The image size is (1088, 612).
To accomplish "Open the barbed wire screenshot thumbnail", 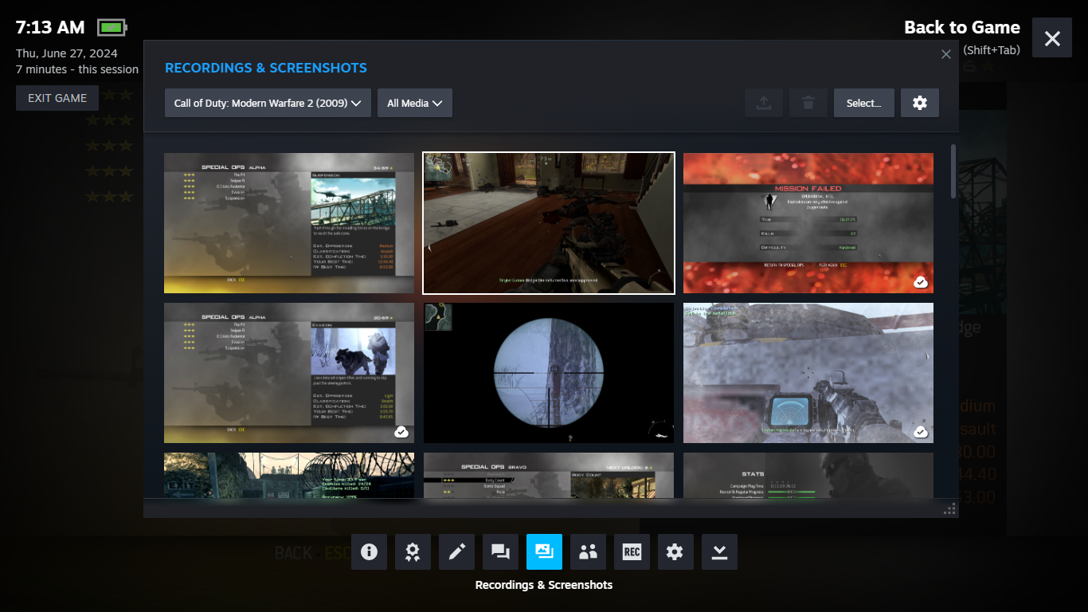I will click(x=289, y=476).
